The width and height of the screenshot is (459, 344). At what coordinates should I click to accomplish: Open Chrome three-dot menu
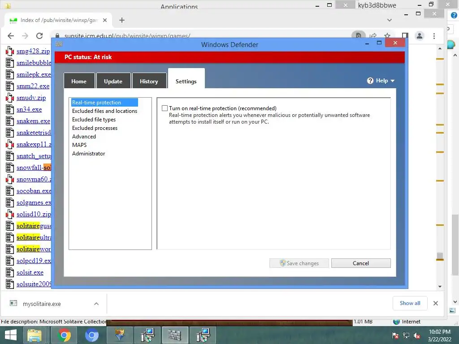(434, 36)
